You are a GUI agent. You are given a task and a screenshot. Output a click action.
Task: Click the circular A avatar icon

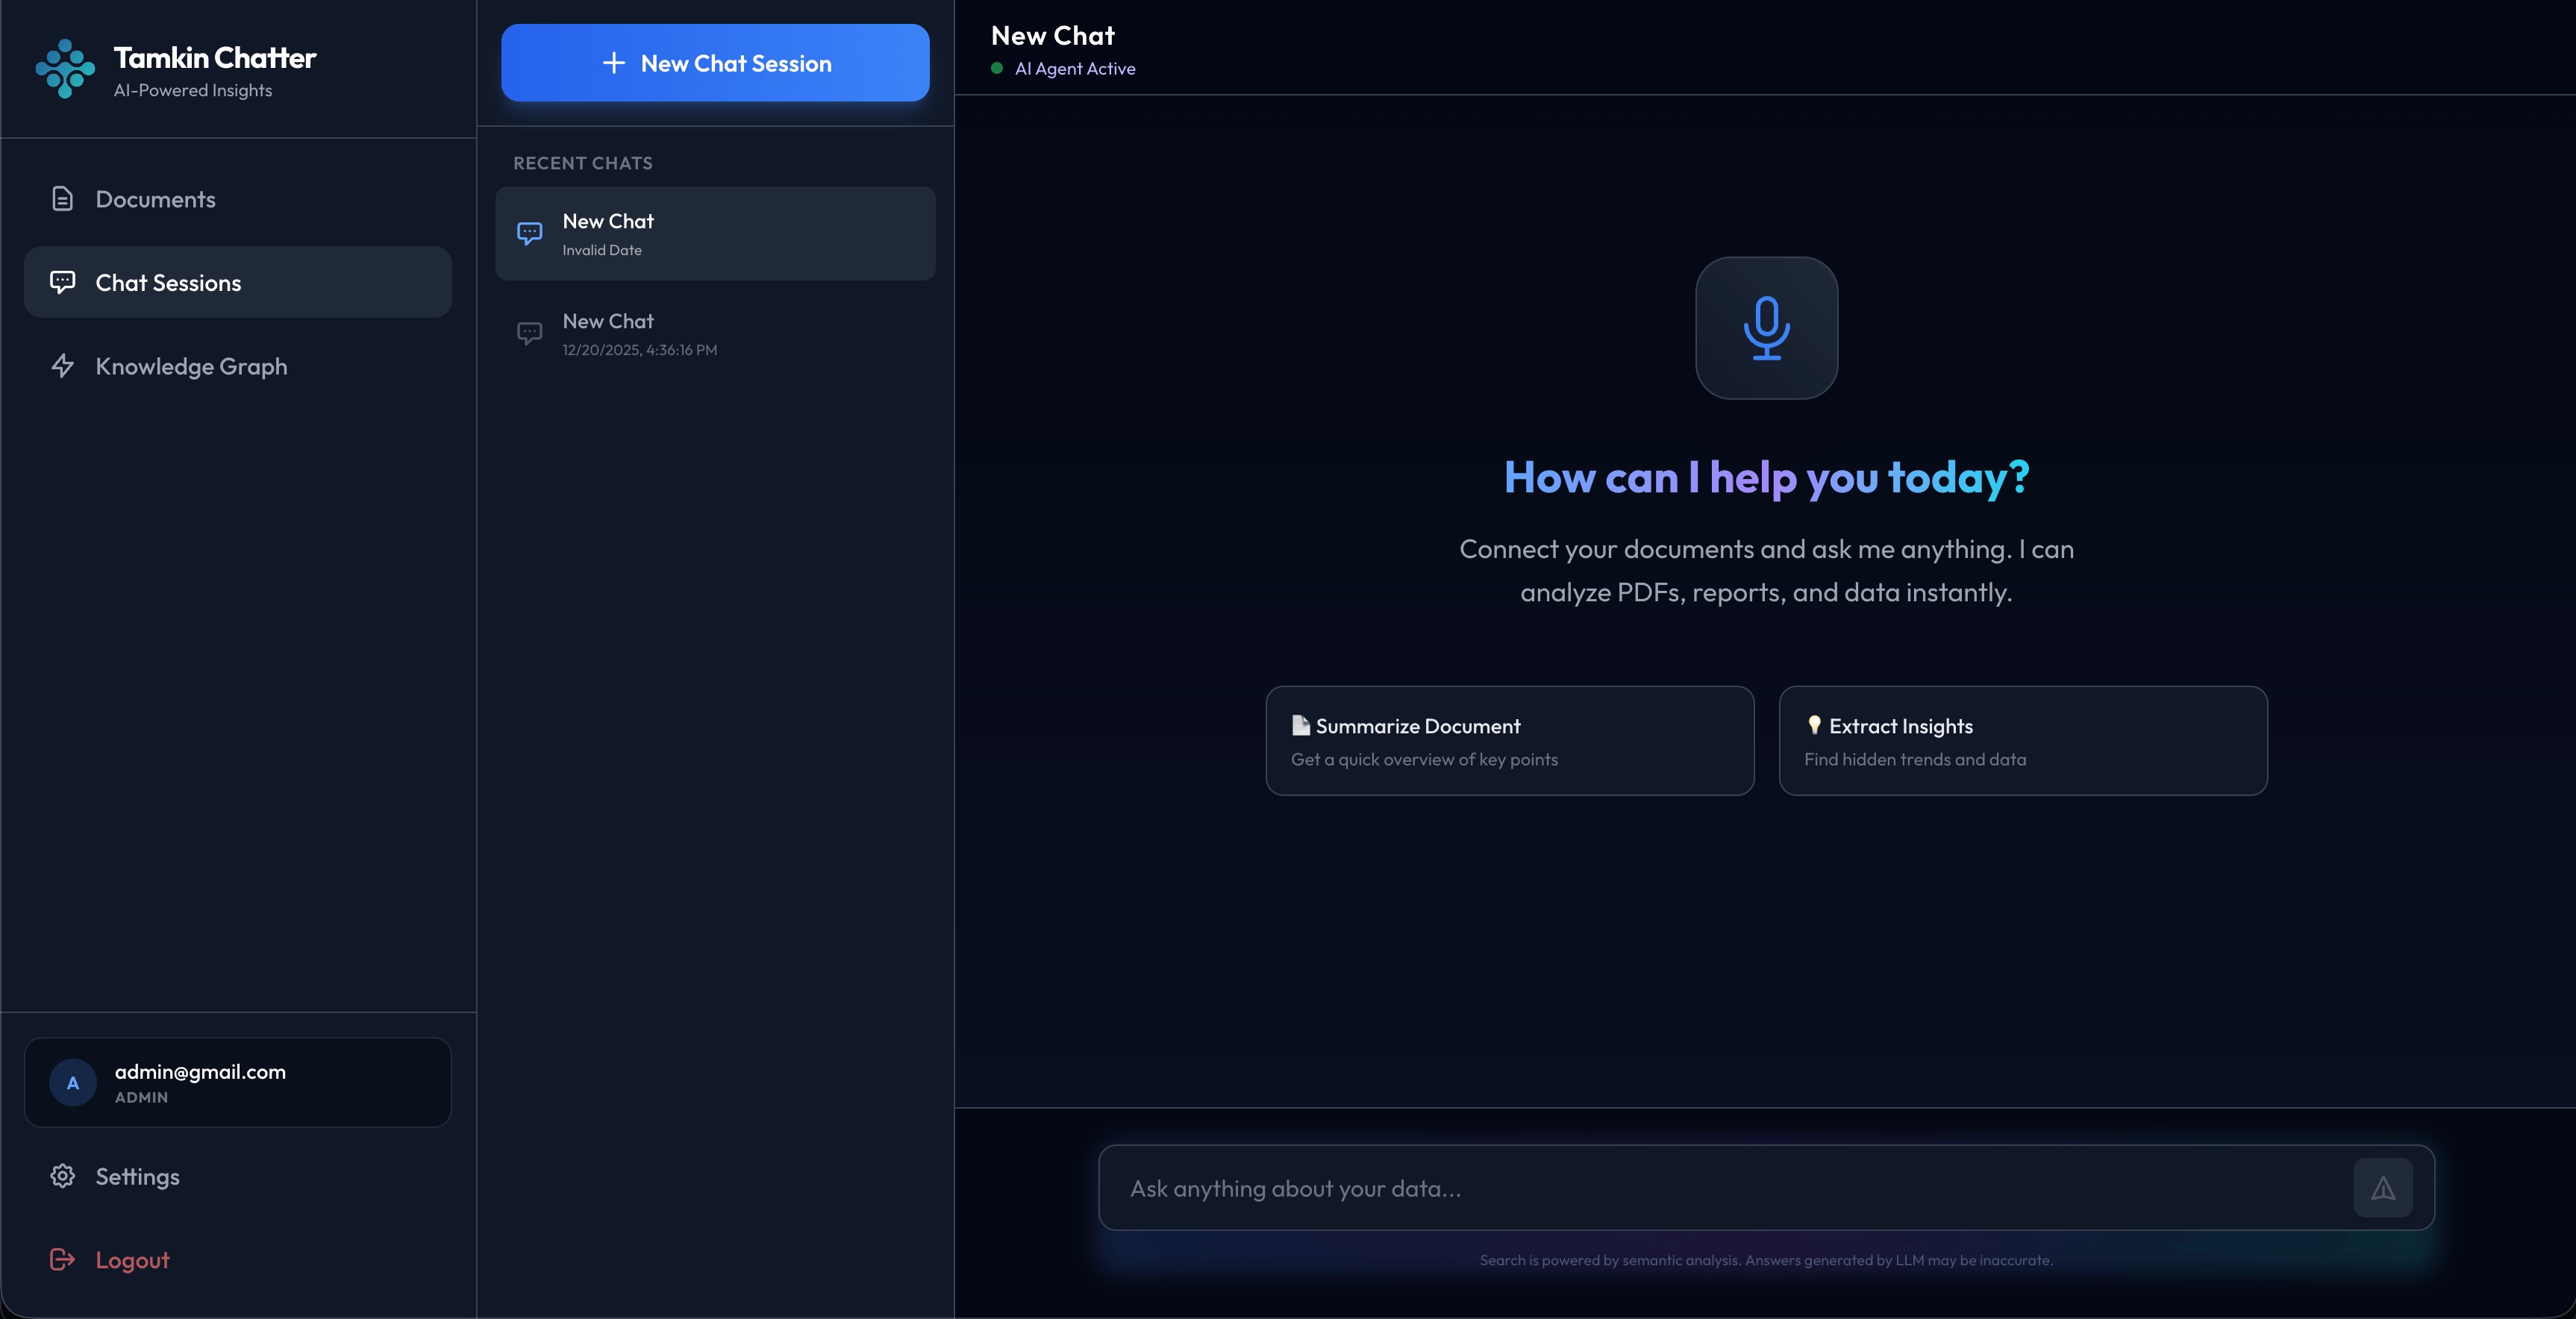[x=73, y=1083]
